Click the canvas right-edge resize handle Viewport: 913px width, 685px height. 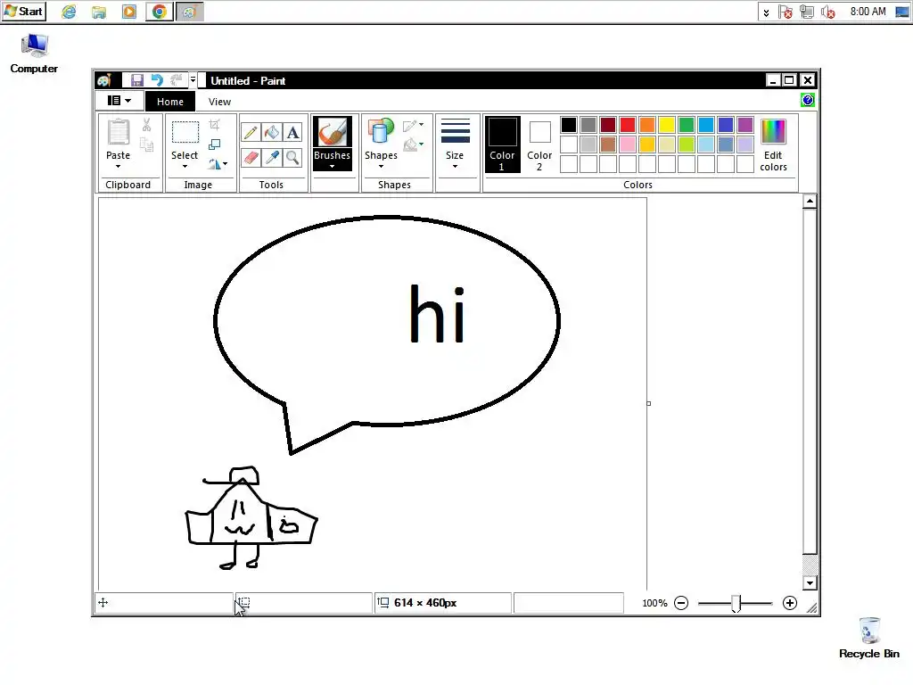point(649,403)
